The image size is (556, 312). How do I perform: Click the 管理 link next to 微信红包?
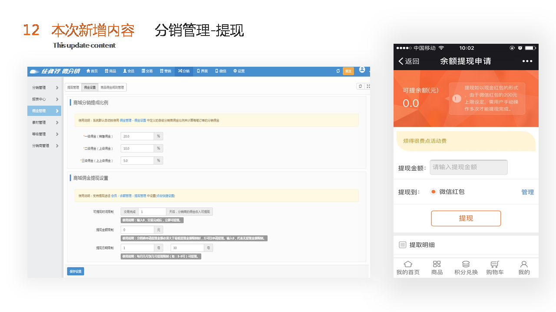point(527,192)
